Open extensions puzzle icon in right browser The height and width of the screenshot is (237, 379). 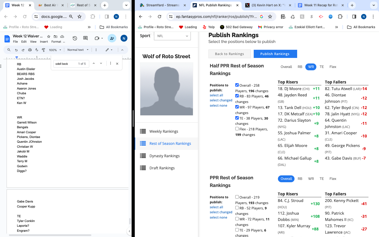(340, 17)
